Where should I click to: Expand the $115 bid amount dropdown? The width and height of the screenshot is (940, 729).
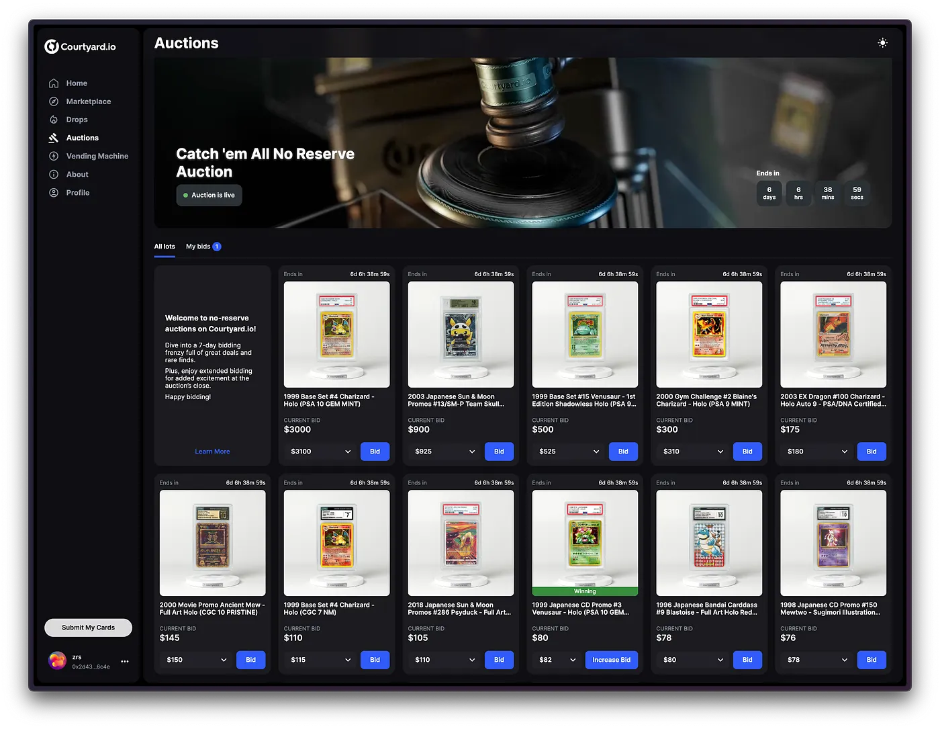click(320, 660)
